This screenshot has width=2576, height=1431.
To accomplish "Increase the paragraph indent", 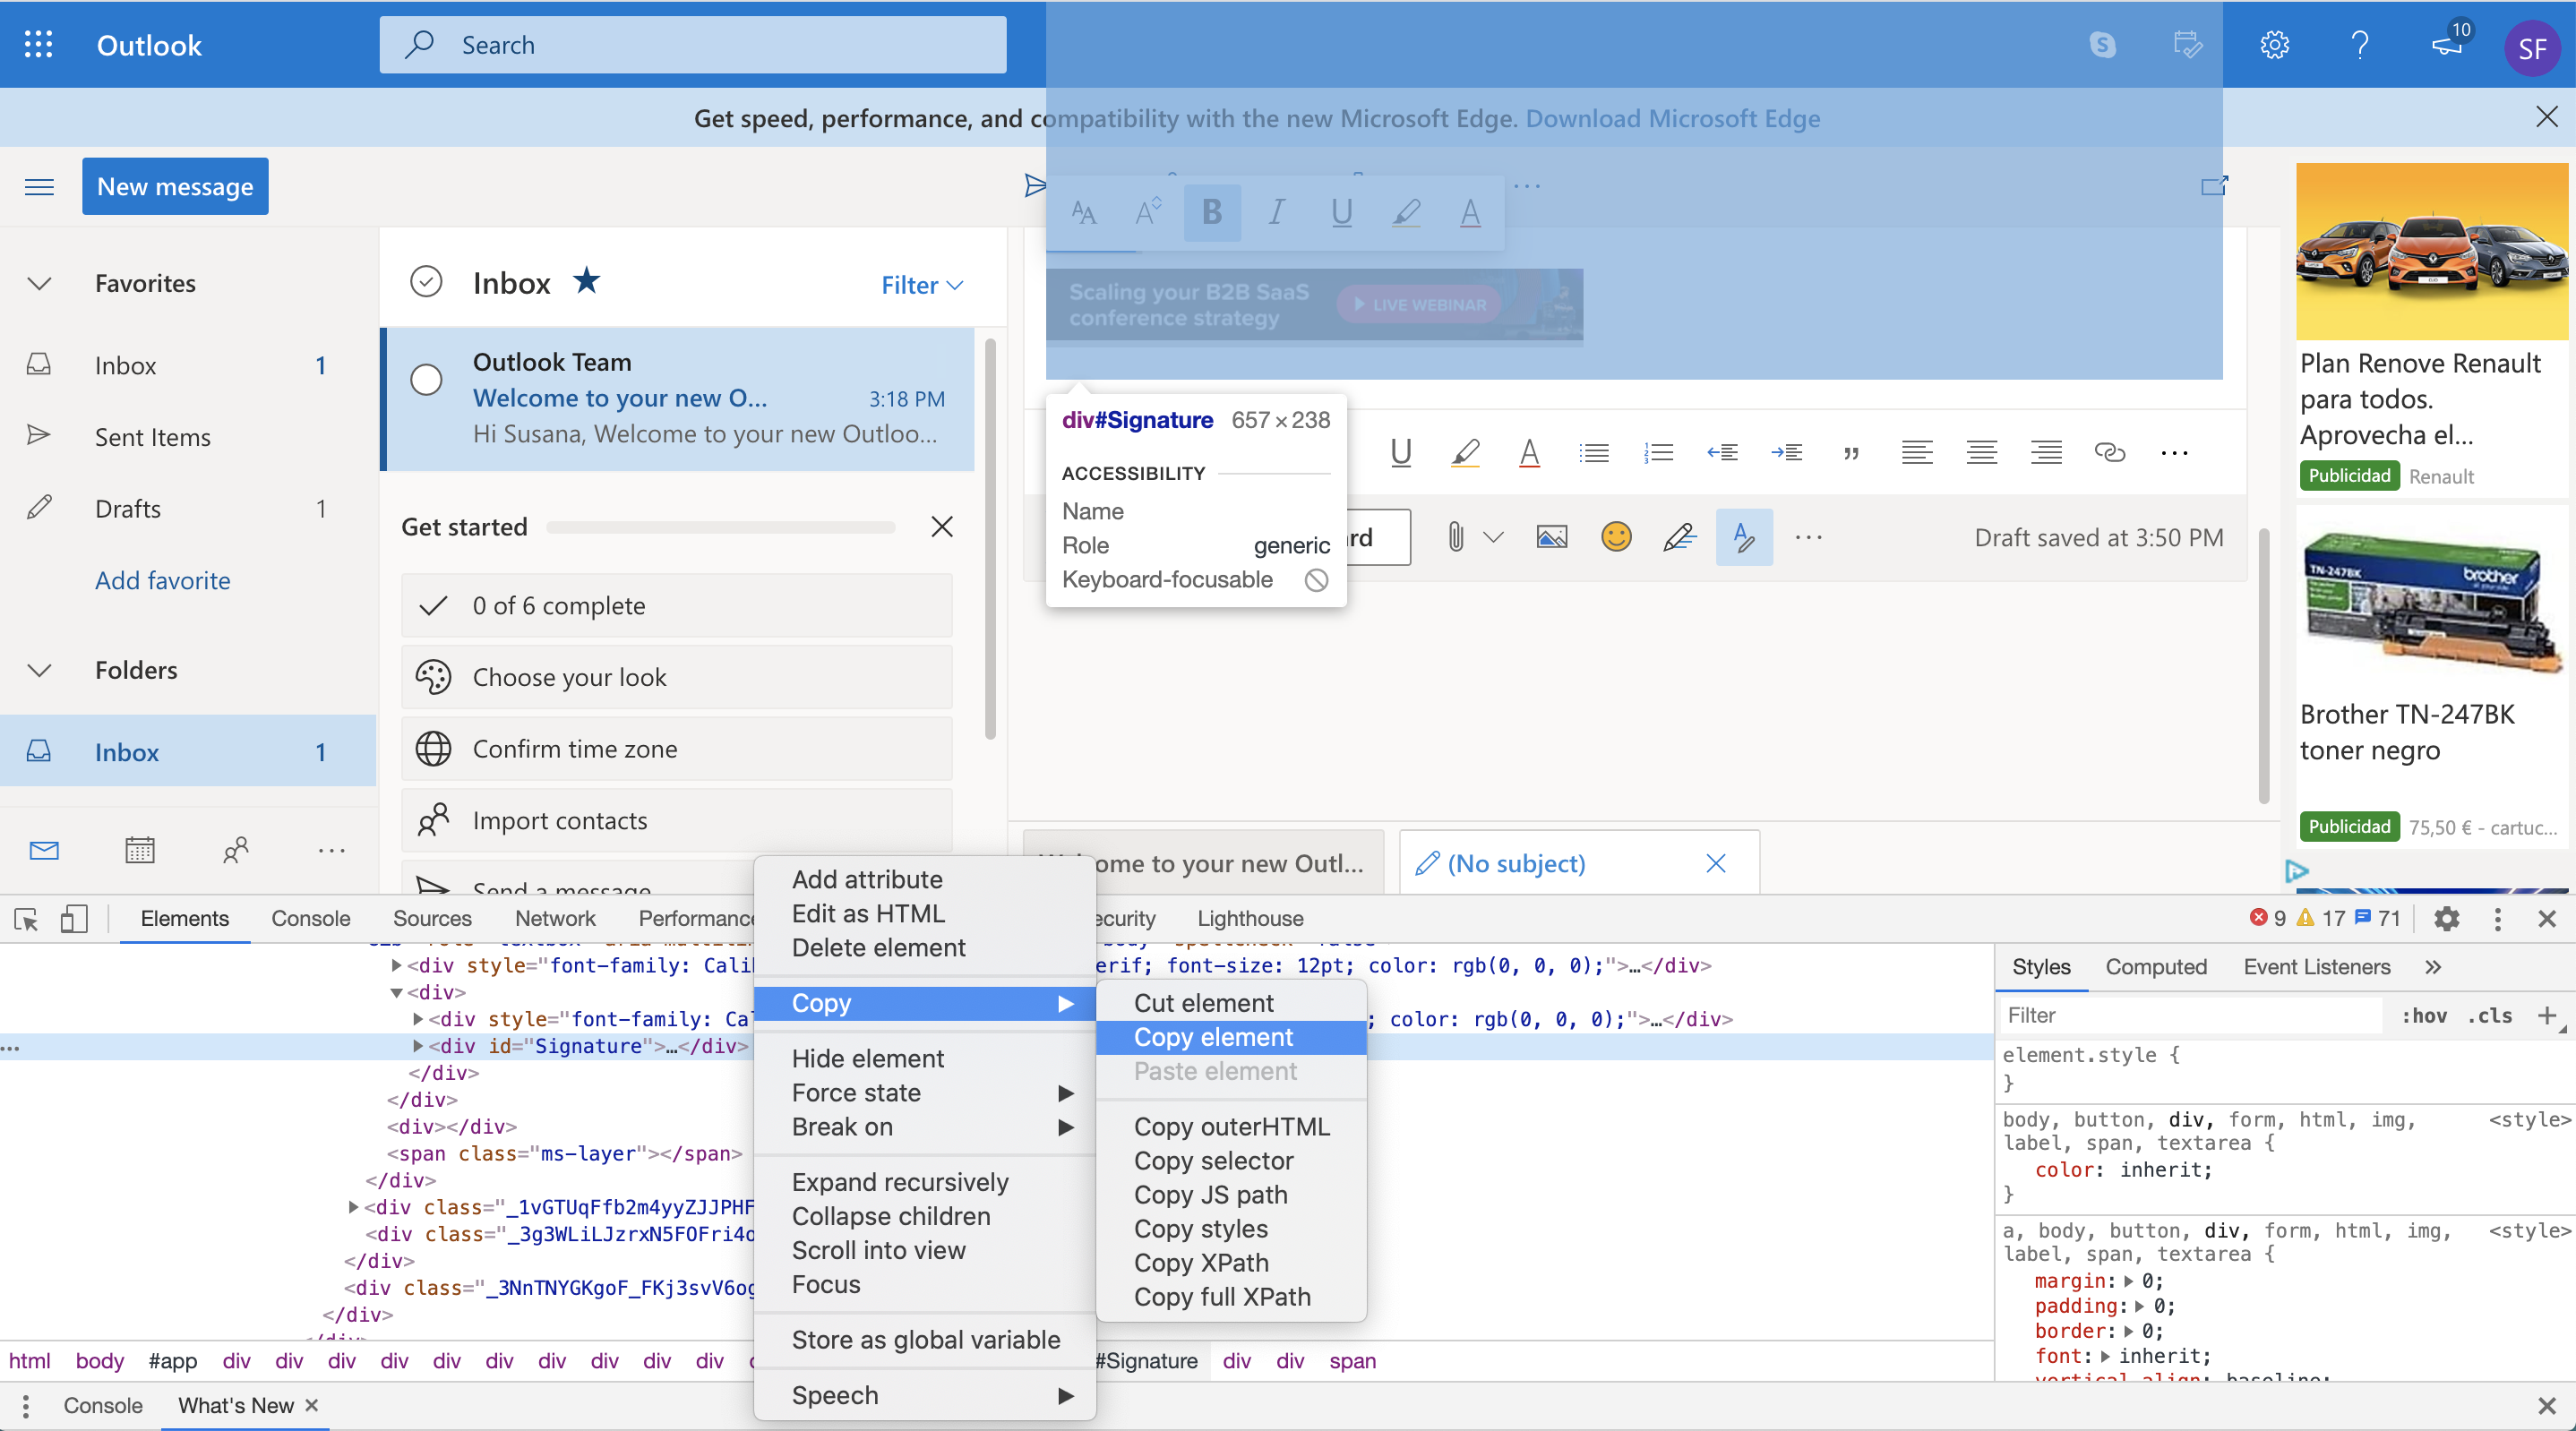I will [1787, 453].
